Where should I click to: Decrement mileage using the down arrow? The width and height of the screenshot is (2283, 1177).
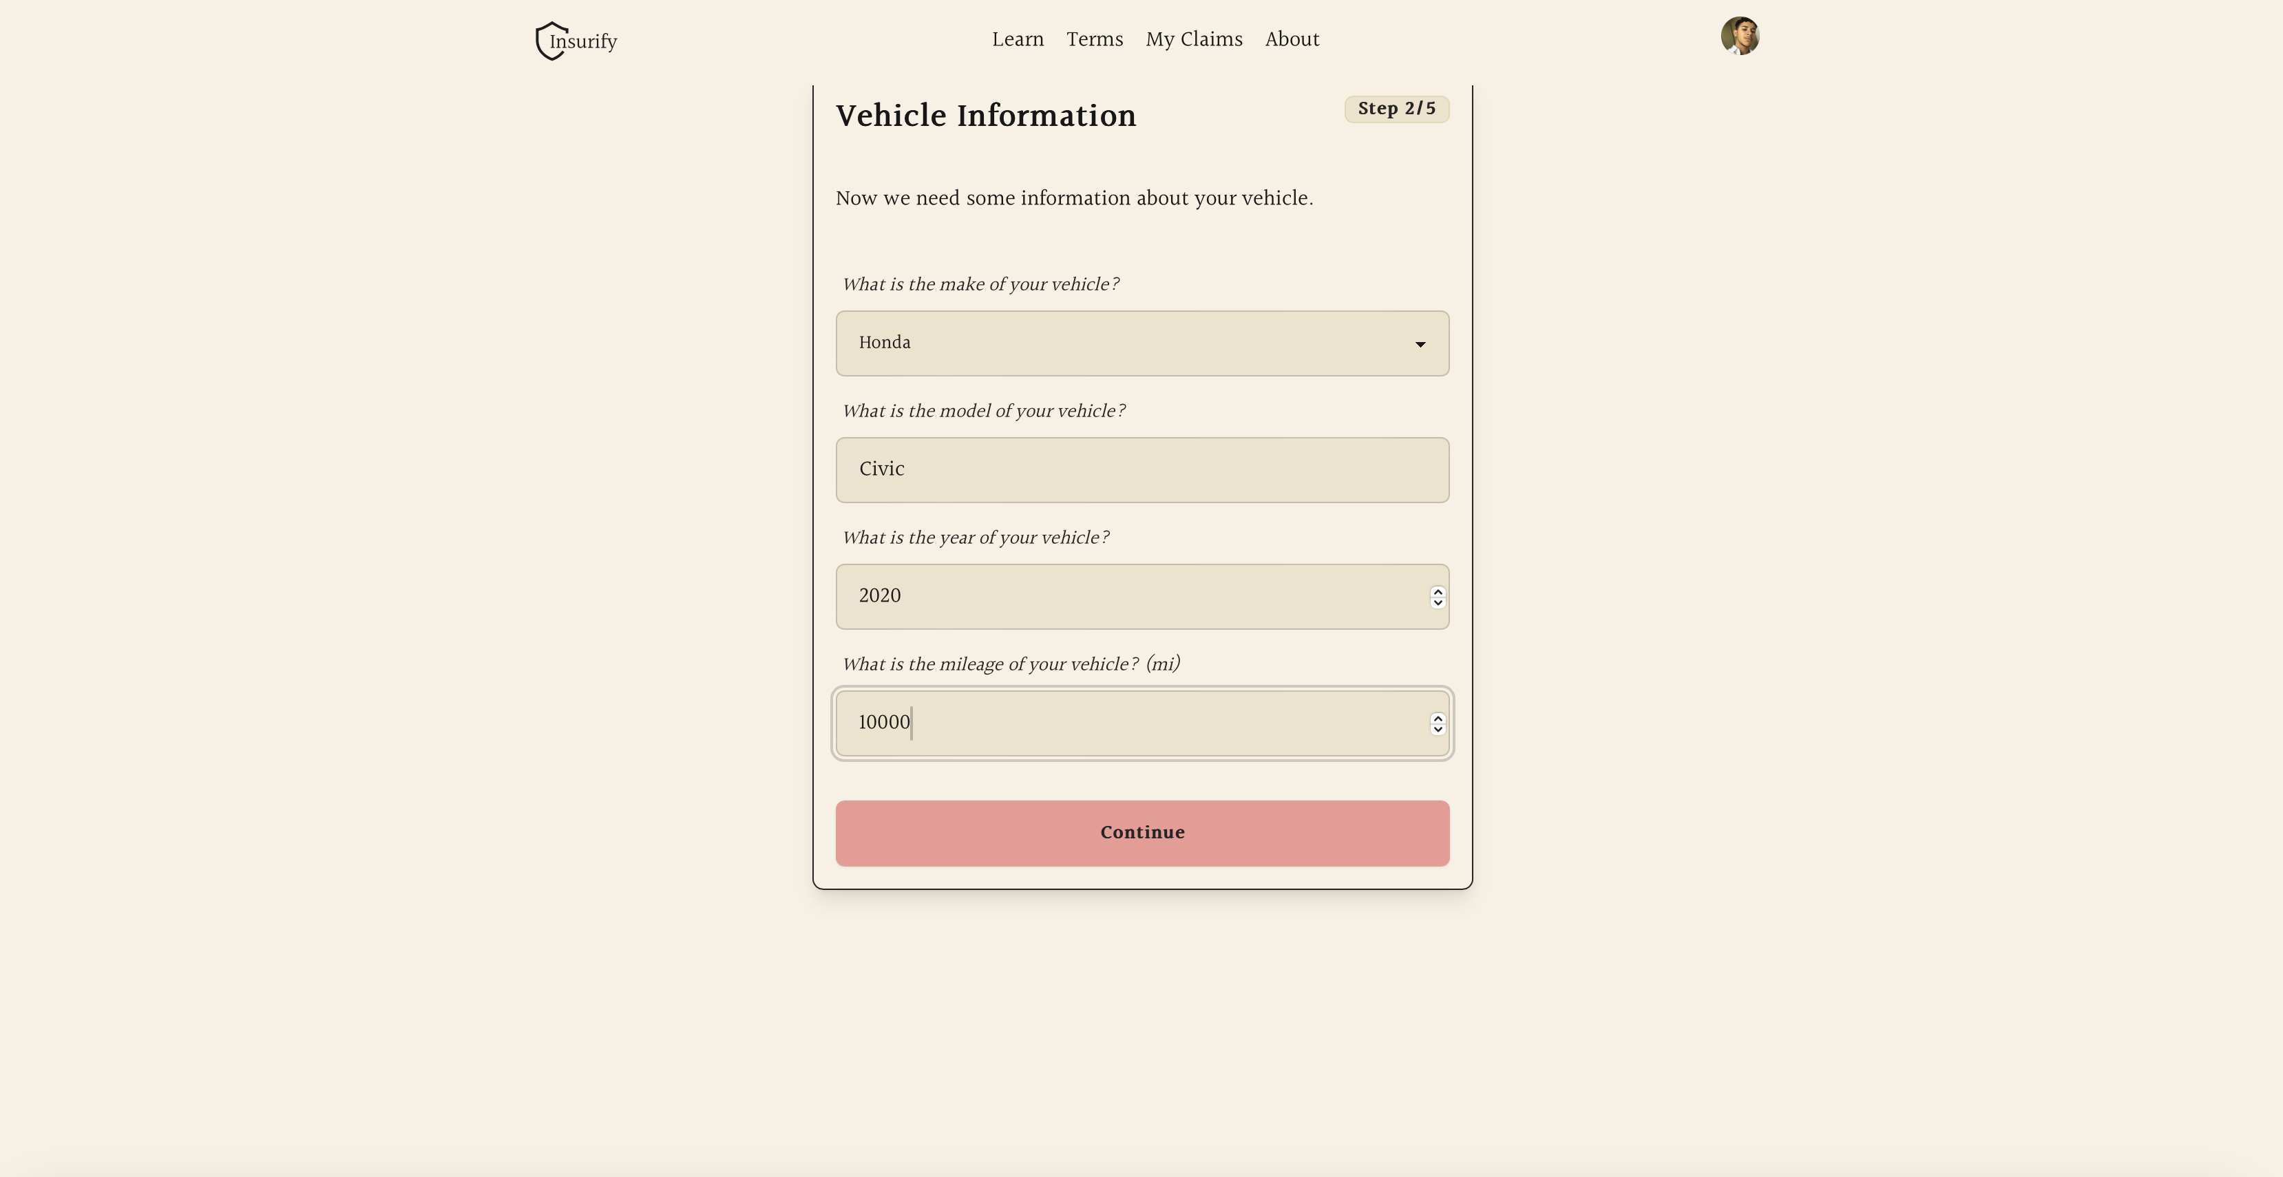pos(1438,730)
